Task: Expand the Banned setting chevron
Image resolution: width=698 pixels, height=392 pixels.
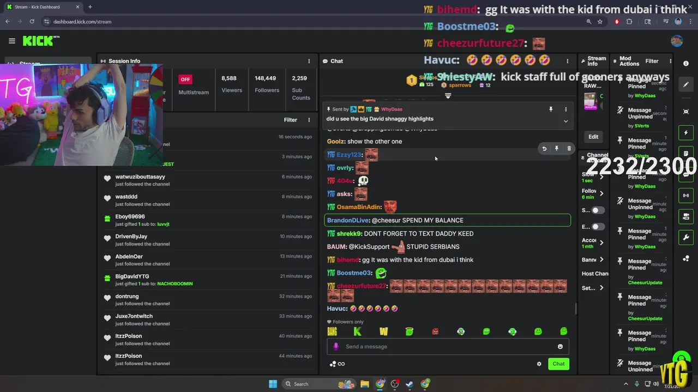Action: (601, 260)
